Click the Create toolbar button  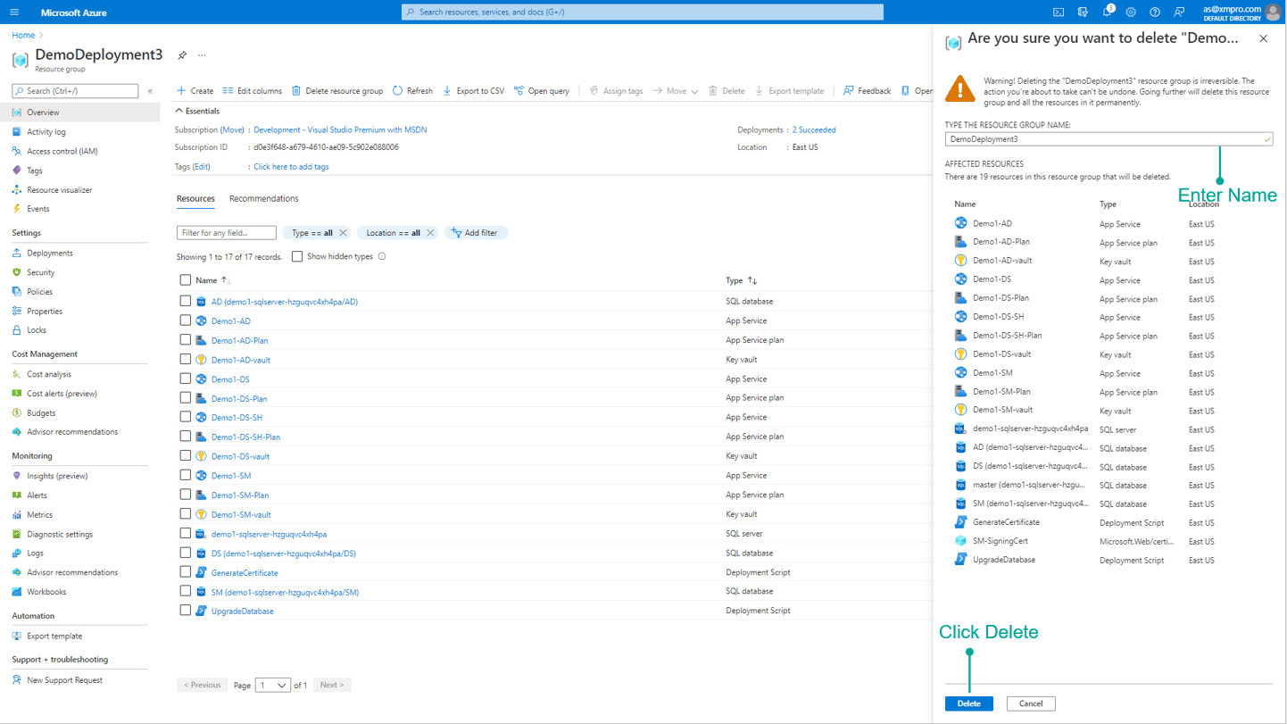(x=195, y=91)
